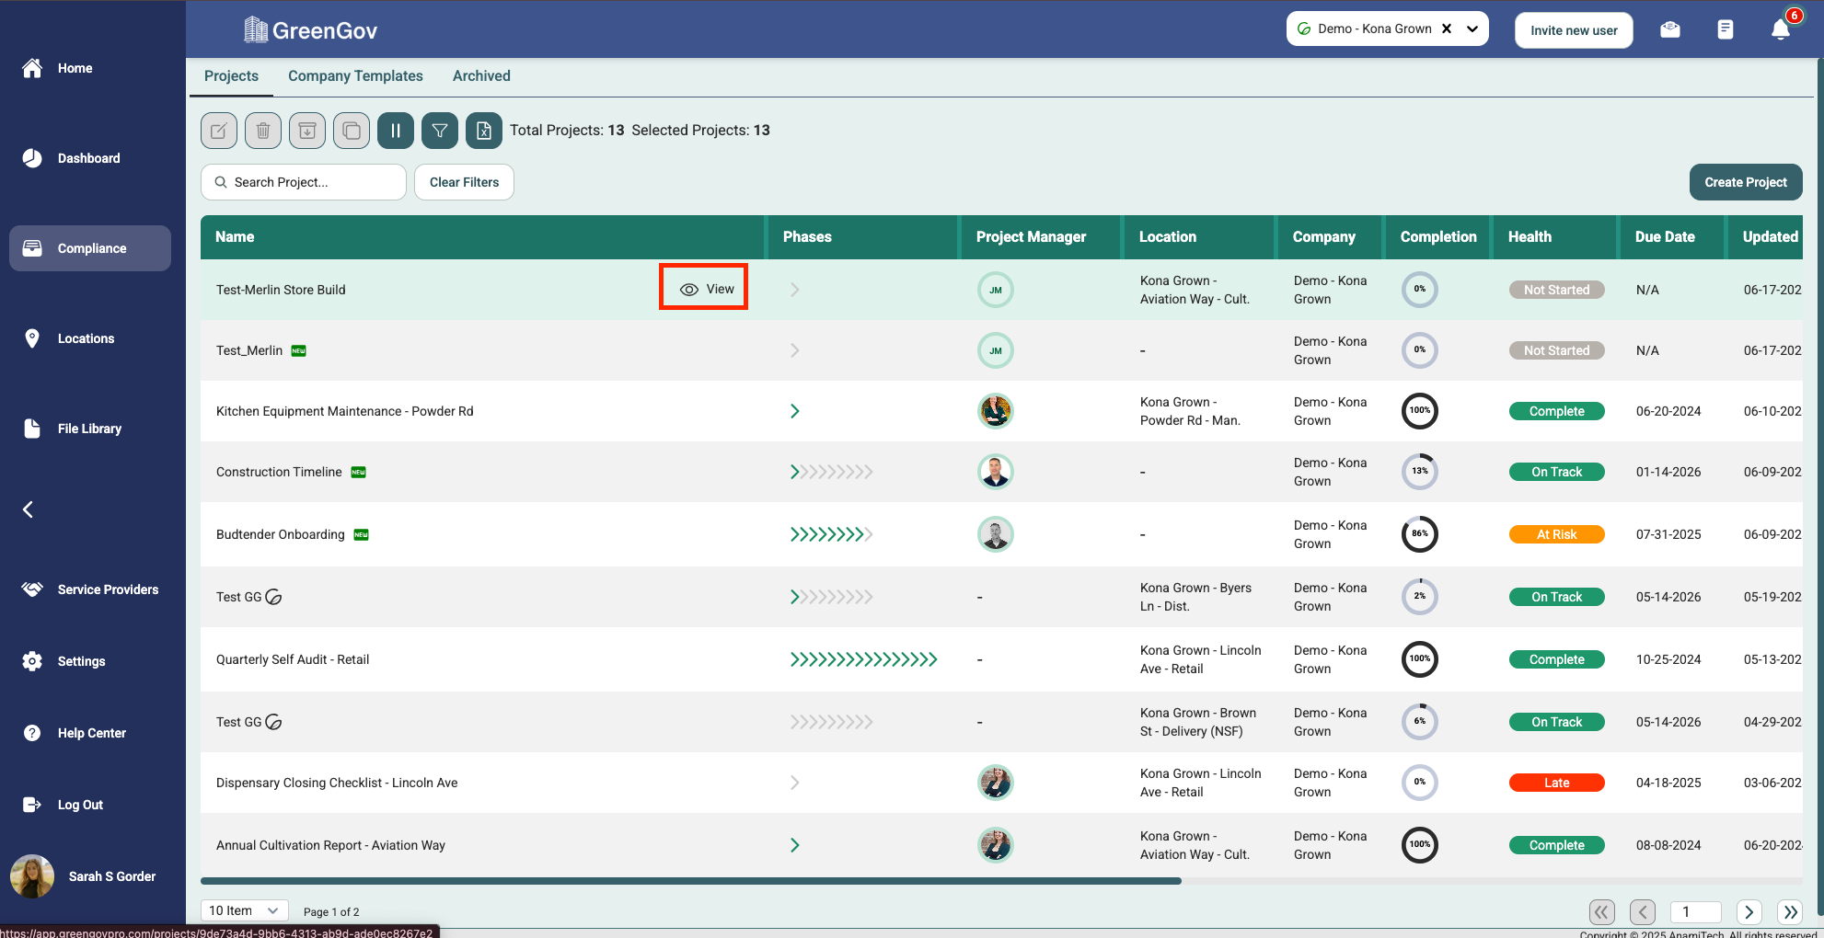Expand the Demo - Kona Grown company dropdown
Screen dimensions: 1824x938
[1472, 29]
